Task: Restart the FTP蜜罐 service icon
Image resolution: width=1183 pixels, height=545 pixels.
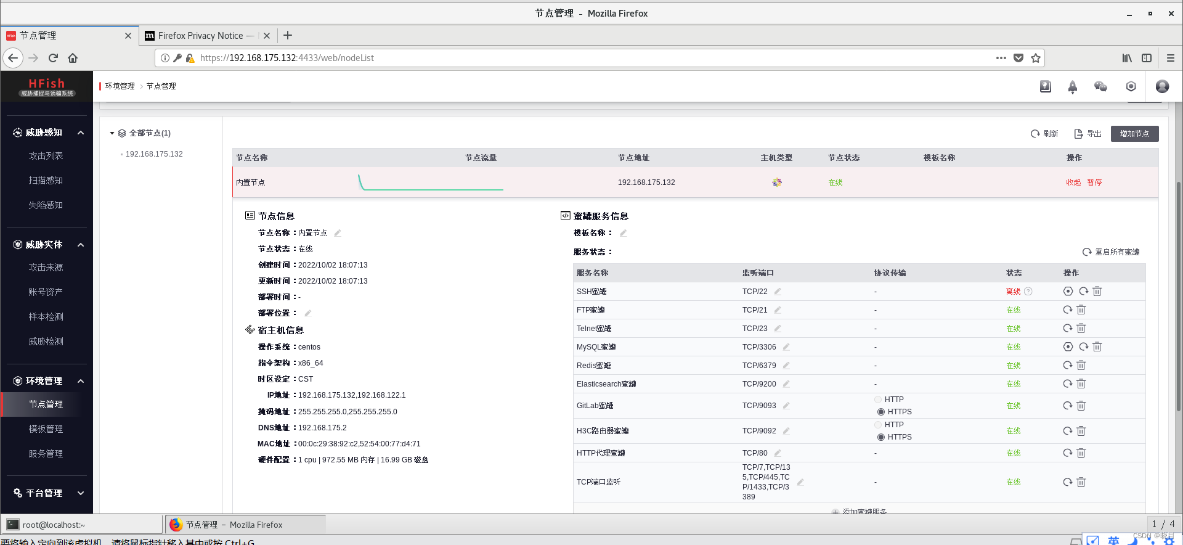Action: coord(1068,310)
